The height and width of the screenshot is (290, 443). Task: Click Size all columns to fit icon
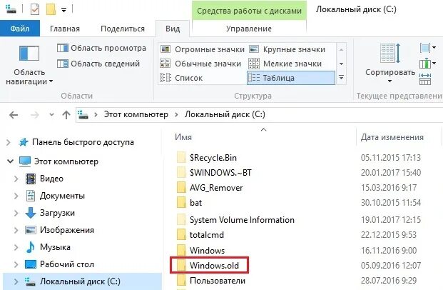tap(425, 79)
